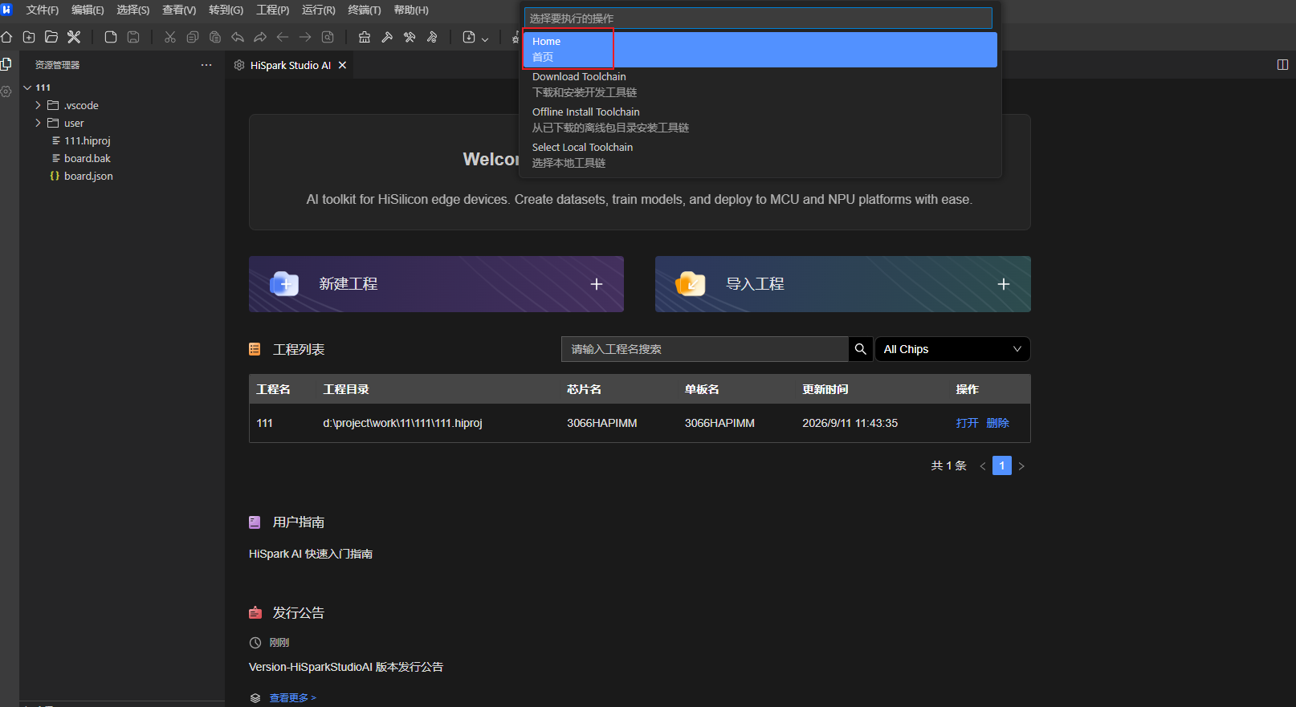Viewport: 1296px width, 707px height.
Task: Click the navigate forward arrow icon
Action: [x=305, y=37]
